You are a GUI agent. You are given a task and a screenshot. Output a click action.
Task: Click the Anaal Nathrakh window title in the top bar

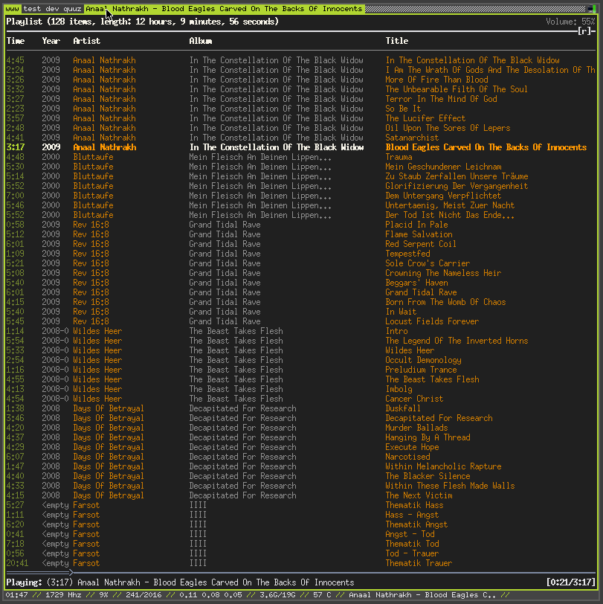[x=224, y=8]
